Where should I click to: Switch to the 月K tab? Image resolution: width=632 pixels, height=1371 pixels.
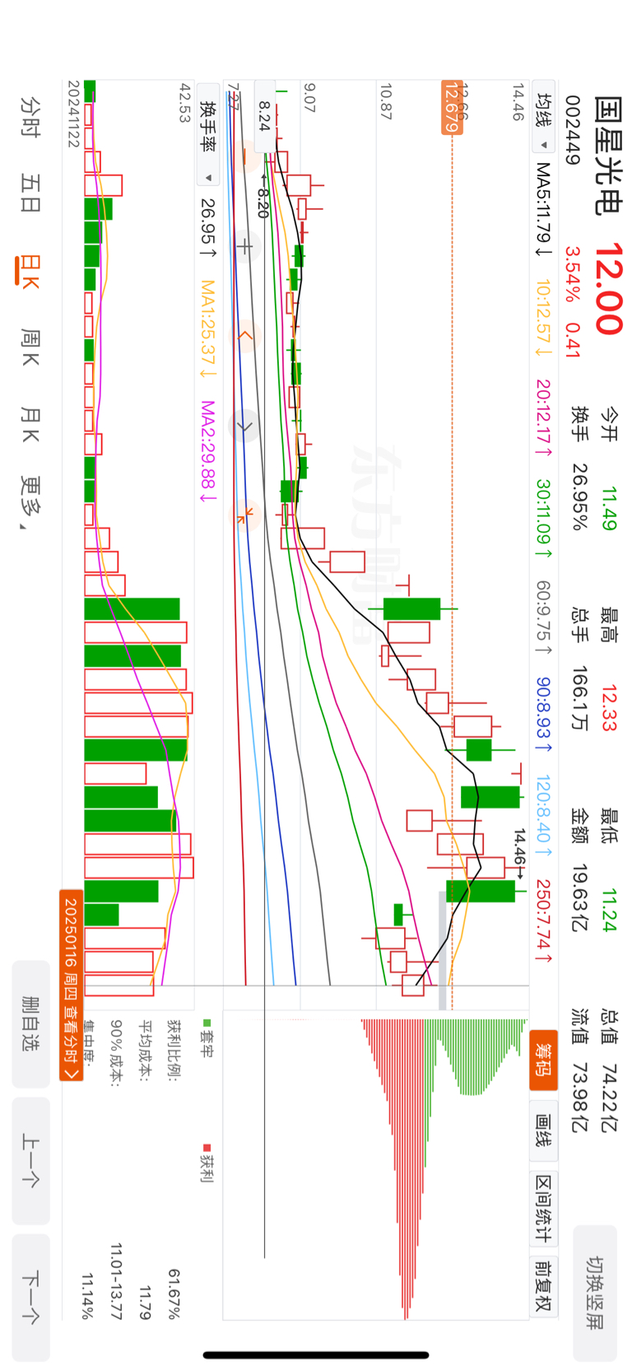click(30, 424)
